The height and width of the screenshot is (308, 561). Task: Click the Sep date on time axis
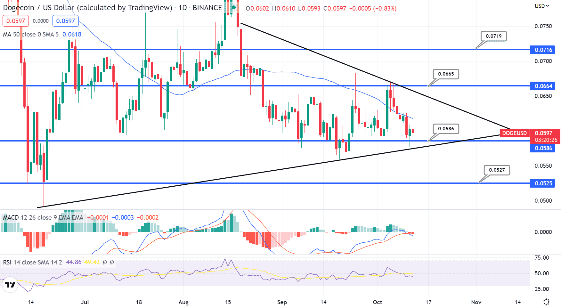(282, 302)
